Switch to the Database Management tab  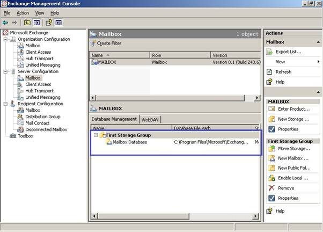pos(114,119)
